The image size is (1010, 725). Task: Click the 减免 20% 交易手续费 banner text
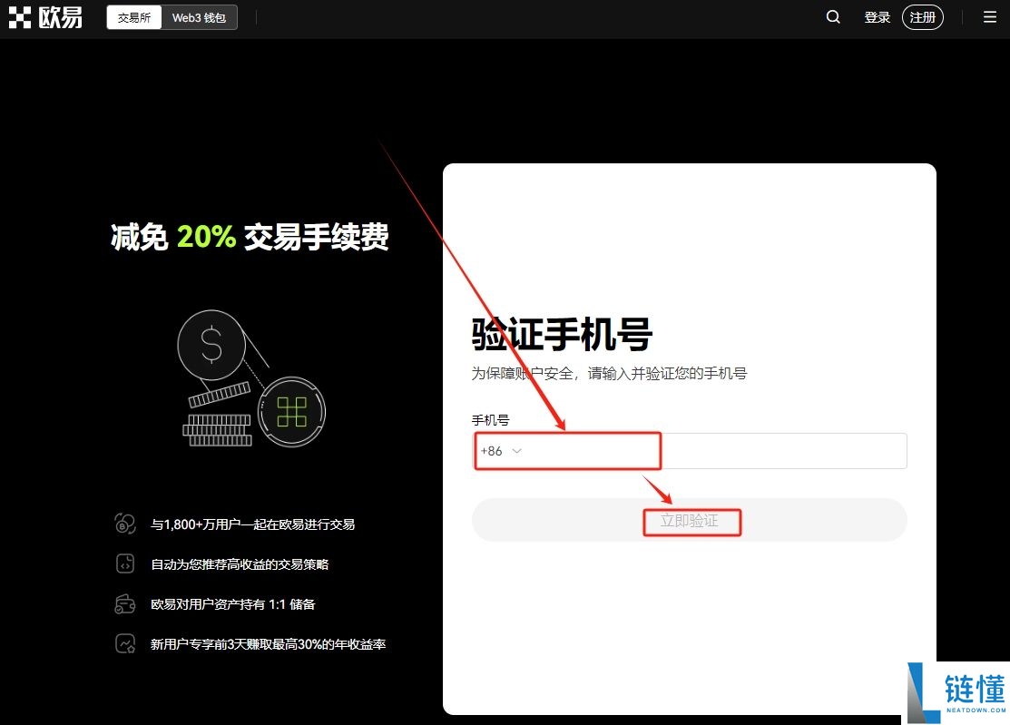(248, 237)
